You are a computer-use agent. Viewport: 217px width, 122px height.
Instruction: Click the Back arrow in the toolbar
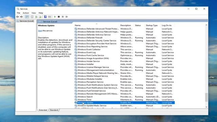[17, 17]
